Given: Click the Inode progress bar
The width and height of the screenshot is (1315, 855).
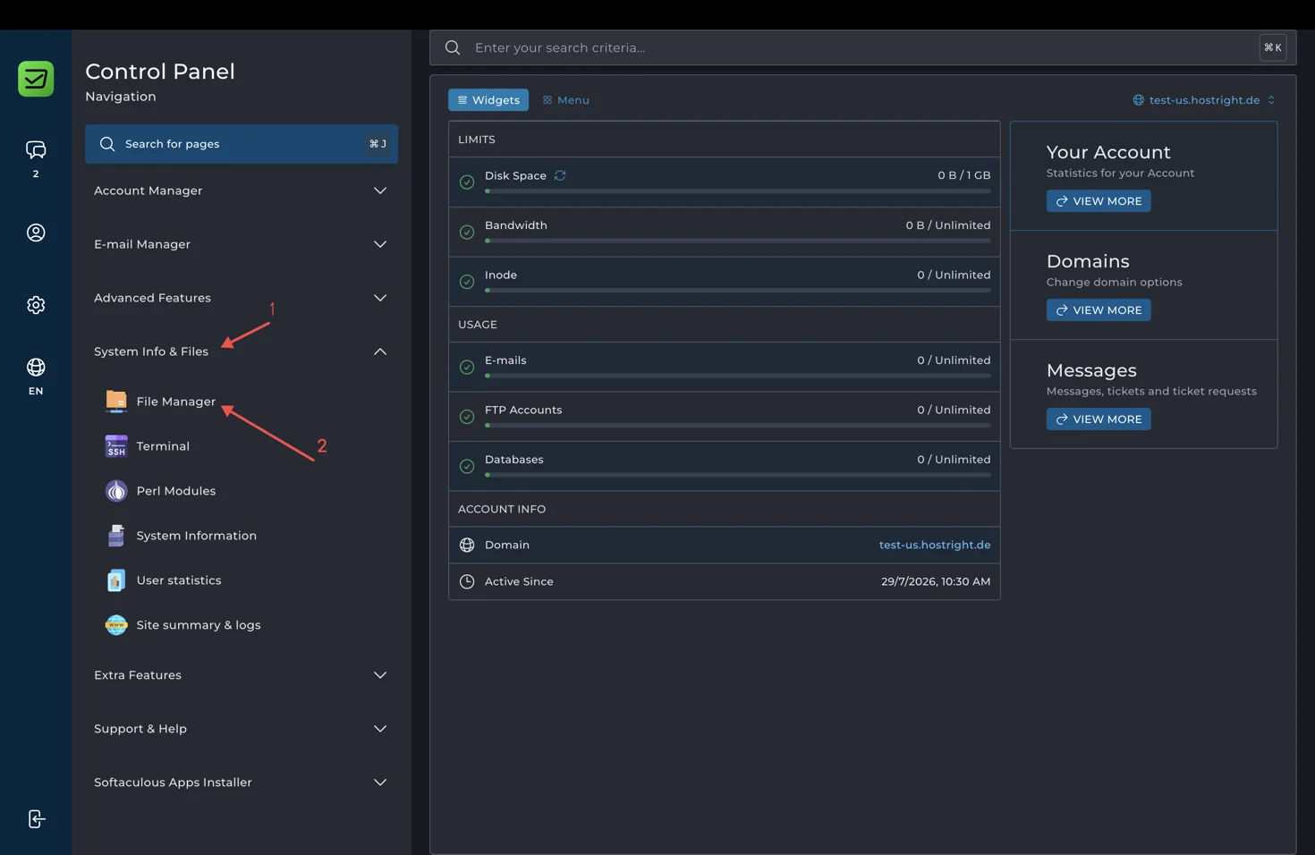Looking at the screenshot, I should pos(738,291).
